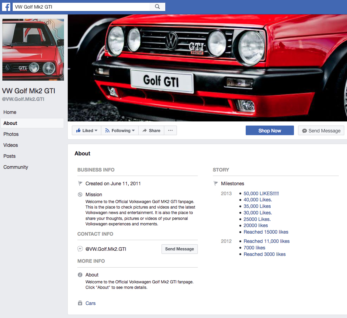The height and width of the screenshot is (318, 347).
Task: Click the Messenger icon beside @VW.Golf.Mk2.GTI
Action: [x=80, y=249]
